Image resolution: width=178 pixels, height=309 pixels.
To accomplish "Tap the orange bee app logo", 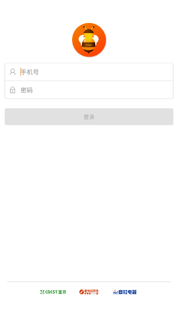I will point(89,40).
